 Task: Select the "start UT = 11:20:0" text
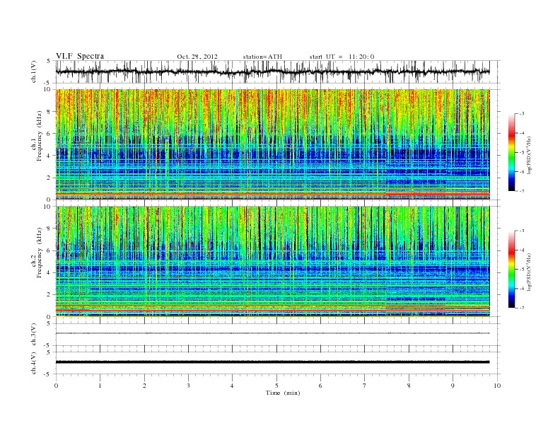point(342,57)
